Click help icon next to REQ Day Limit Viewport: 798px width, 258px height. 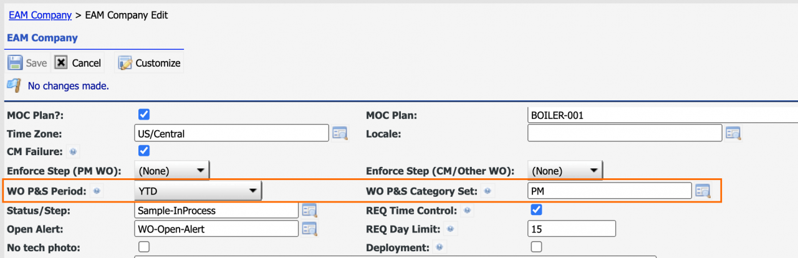[448, 229]
